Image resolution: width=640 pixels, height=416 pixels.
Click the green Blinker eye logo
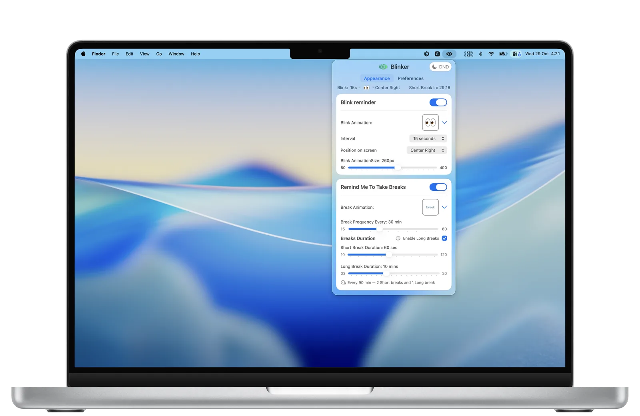383,67
